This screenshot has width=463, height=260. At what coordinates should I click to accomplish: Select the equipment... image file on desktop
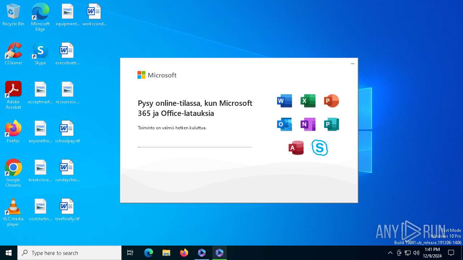(68, 16)
